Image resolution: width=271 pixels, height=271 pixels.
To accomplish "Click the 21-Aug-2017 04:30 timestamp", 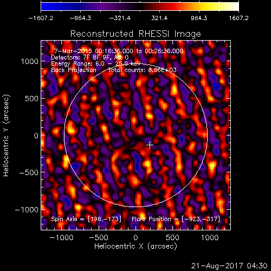I will pos(229,266).
